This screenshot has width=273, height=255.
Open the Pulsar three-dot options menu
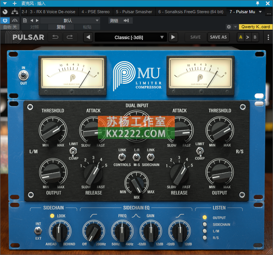point(268,37)
